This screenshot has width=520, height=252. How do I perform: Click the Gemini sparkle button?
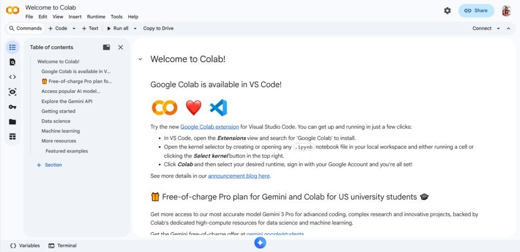(260, 243)
